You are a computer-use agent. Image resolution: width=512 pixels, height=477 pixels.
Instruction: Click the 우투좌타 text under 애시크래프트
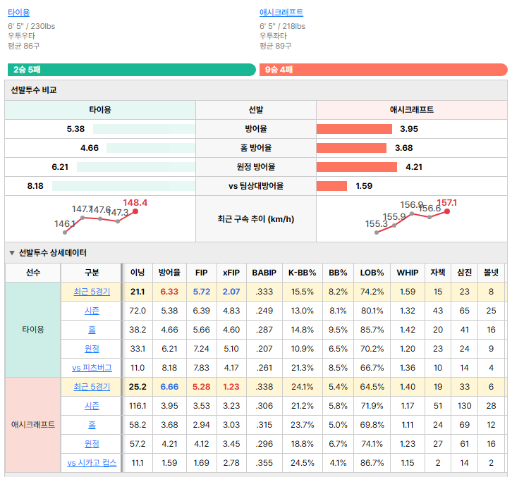tap(274, 36)
